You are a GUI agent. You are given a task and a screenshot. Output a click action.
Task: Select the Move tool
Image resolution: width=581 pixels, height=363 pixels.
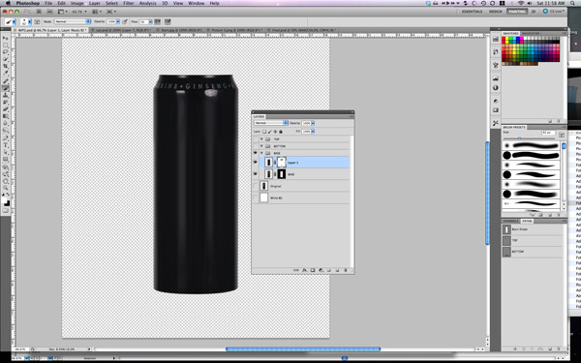point(6,38)
